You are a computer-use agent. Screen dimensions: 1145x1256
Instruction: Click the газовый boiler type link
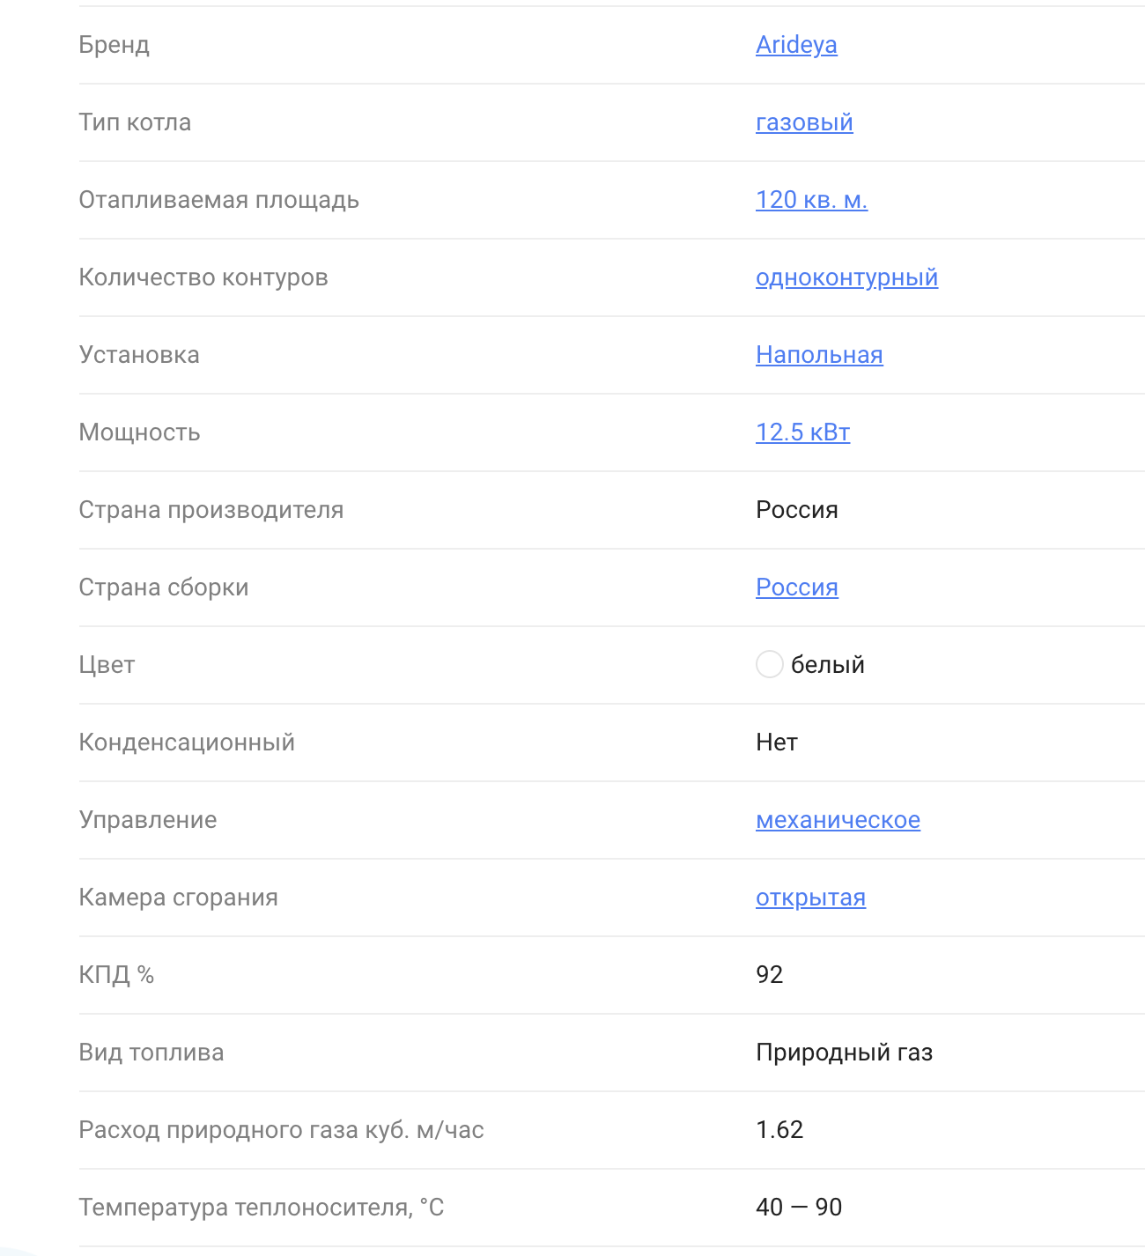pos(804,122)
